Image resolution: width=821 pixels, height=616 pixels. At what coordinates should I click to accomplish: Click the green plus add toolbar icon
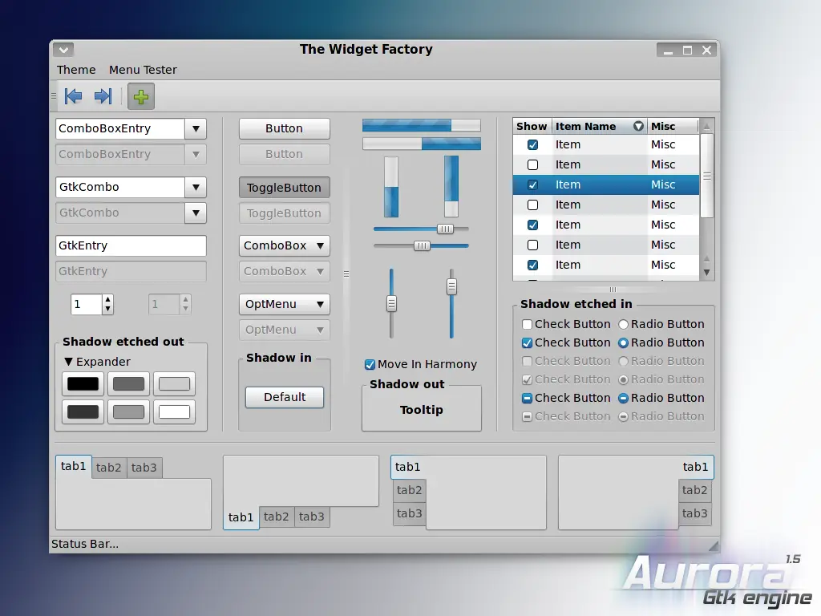pyautogui.click(x=141, y=96)
